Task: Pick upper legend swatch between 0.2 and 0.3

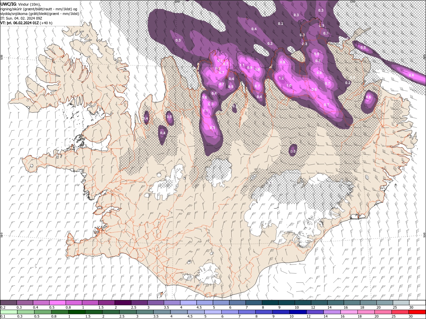Action: 8,303
